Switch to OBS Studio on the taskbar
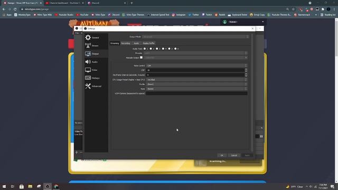The image size is (338, 190). [x=48, y=186]
